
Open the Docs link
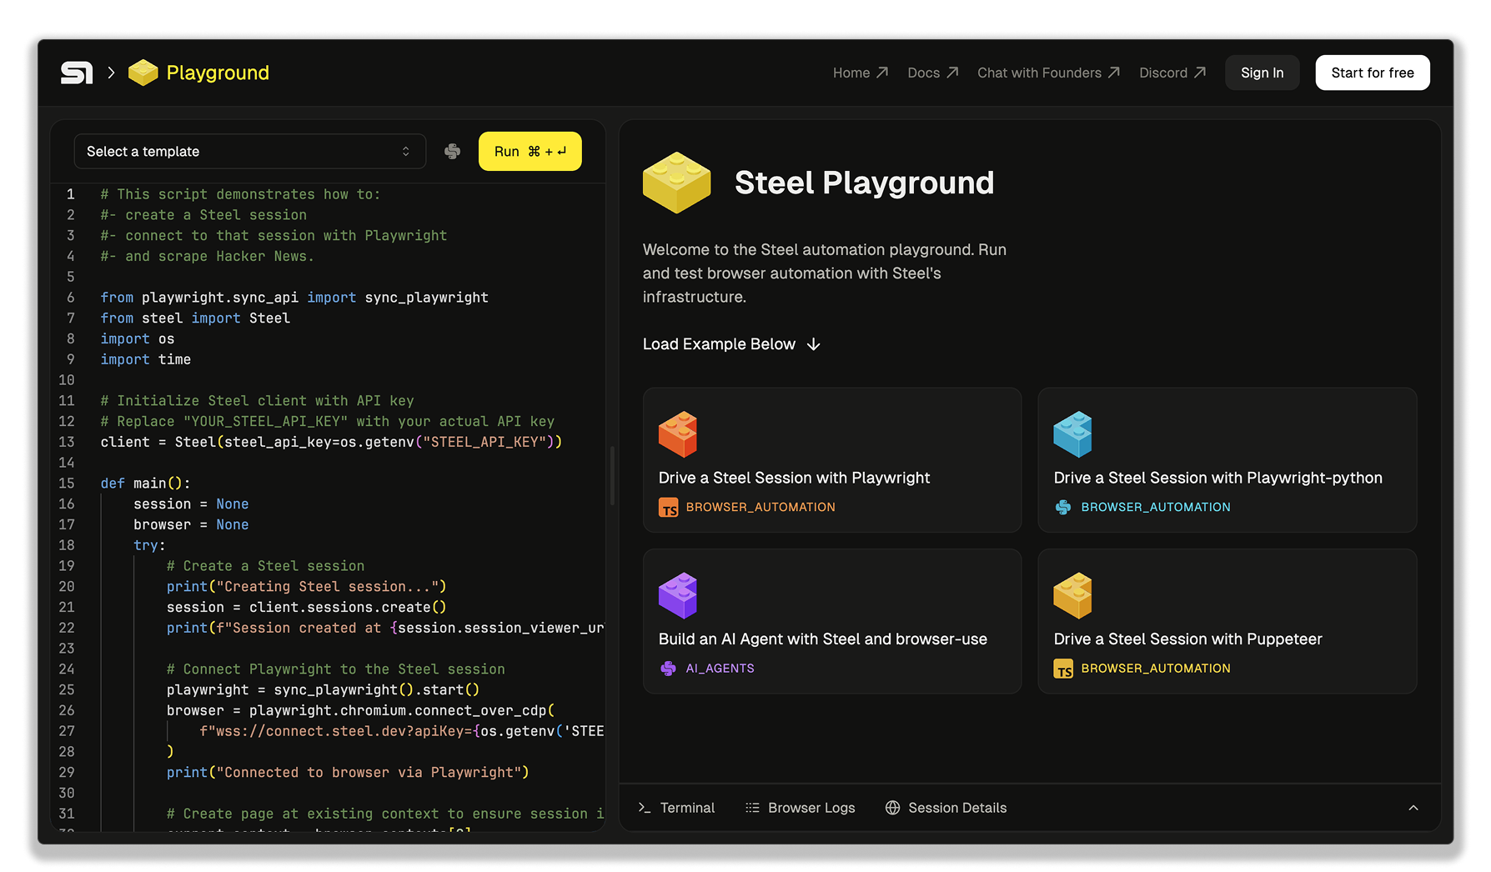pyautogui.click(x=933, y=73)
